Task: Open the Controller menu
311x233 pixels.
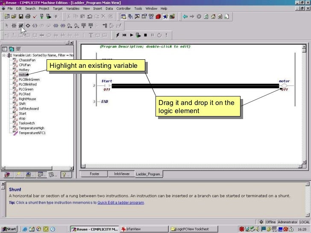Action: coord(123,9)
